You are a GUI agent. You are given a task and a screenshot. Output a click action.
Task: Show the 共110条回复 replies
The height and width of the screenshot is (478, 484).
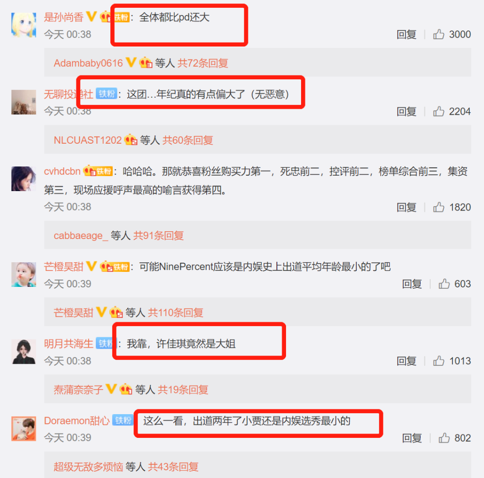175,313
